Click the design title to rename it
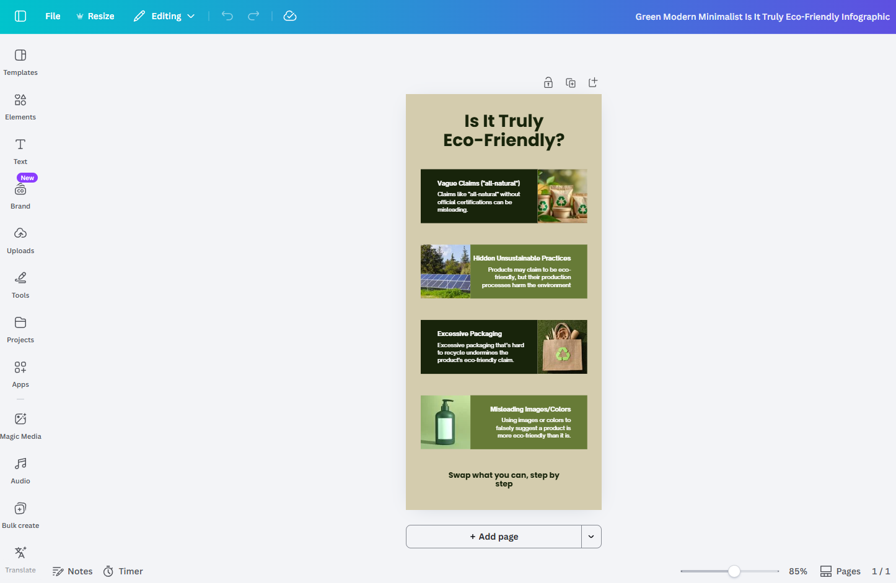Image resolution: width=896 pixels, height=583 pixels. [x=762, y=17]
